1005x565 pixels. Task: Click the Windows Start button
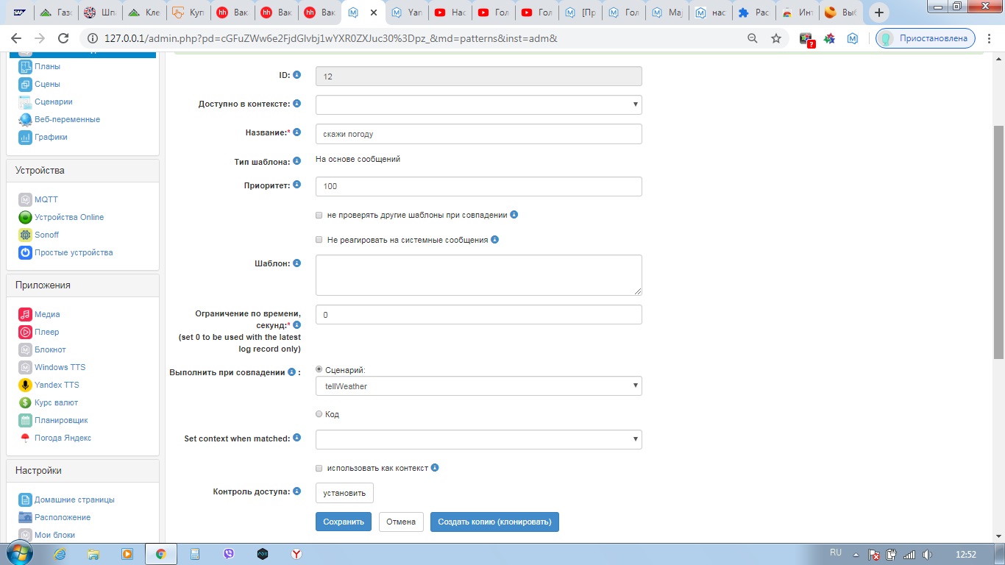point(19,553)
